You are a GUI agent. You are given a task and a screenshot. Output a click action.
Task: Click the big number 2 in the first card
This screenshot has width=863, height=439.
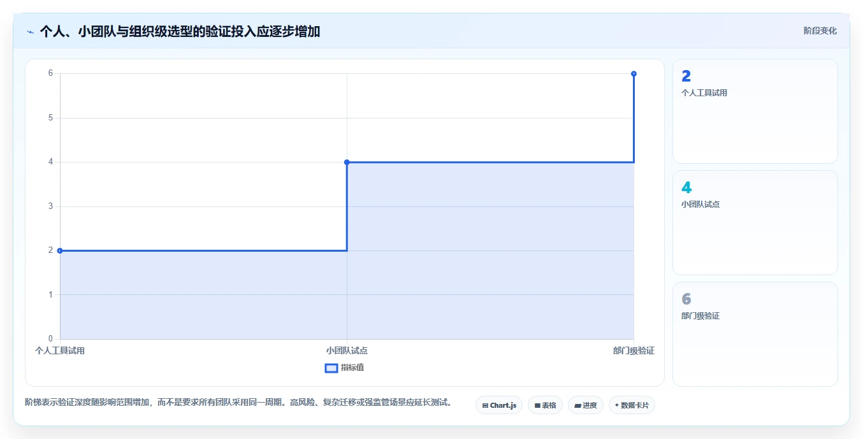[686, 76]
